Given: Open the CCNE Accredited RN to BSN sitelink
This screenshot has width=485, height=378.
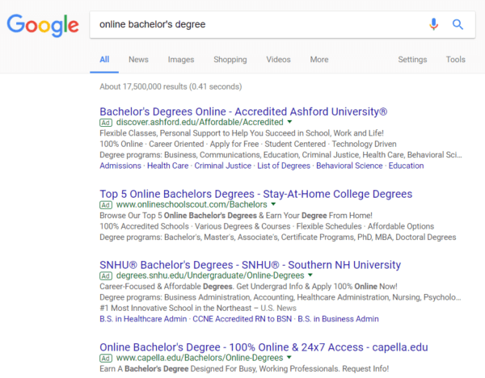Looking at the screenshot, I should coord(242,319).
